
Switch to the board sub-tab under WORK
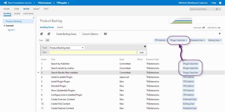click(17, 13)
